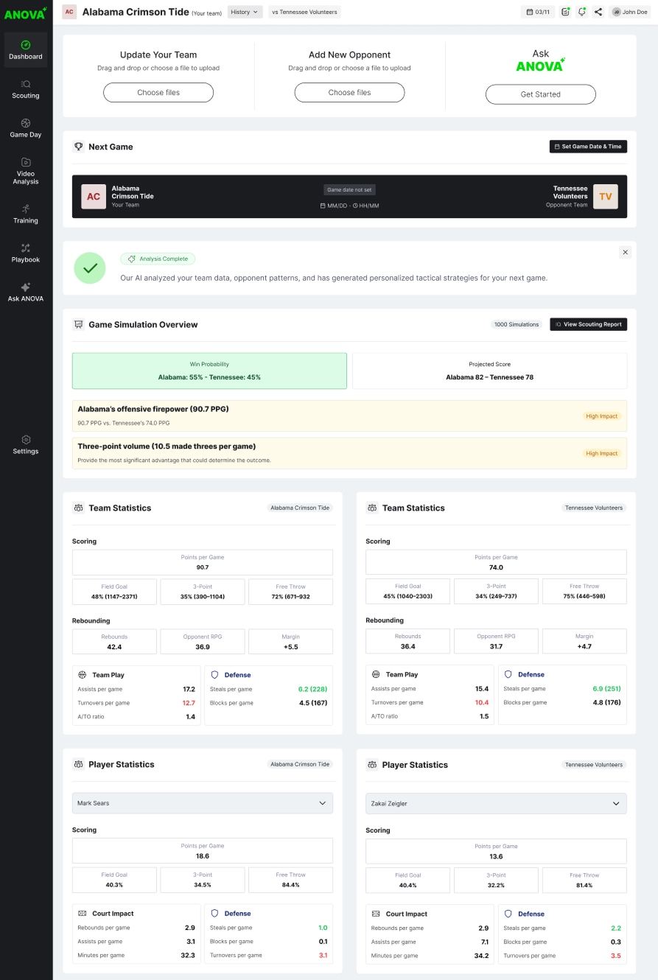Open Settings in the sidebar
The height and width of the screenshot is (980, 658).
26,444
